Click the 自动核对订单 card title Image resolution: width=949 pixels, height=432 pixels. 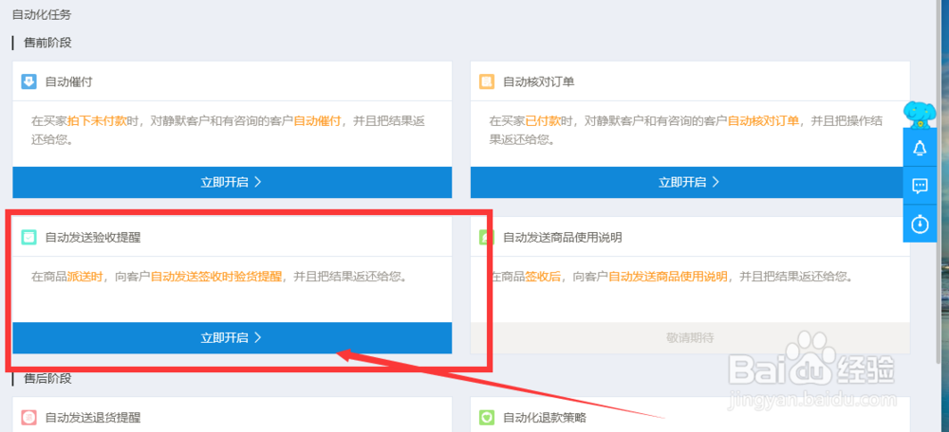pos(539,81)
